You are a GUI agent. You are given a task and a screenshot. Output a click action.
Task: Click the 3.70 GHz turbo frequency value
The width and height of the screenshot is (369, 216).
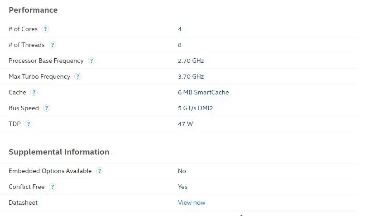point(191,76)
